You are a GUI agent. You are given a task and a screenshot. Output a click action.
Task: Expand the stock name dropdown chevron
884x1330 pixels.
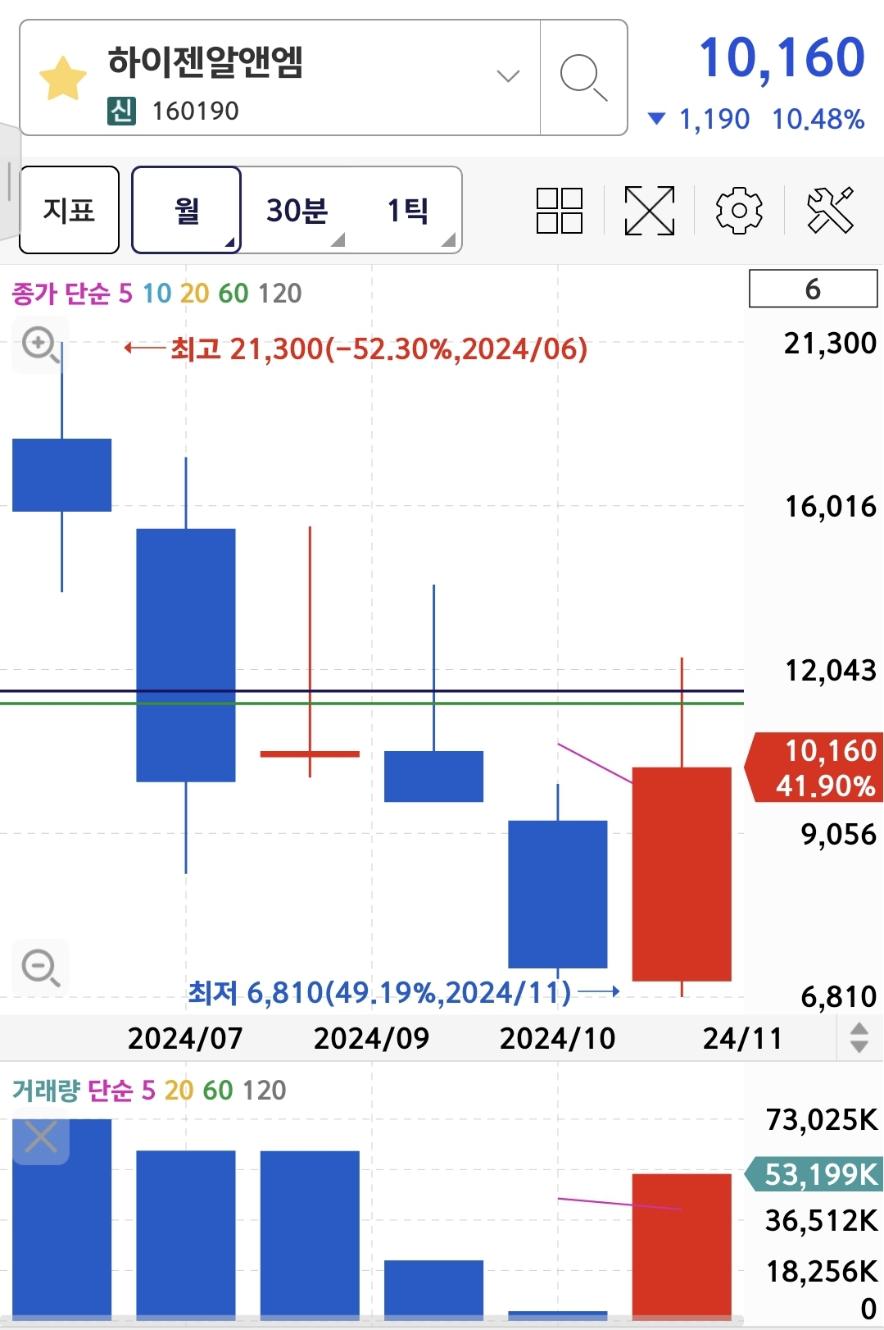click(509, 76)
